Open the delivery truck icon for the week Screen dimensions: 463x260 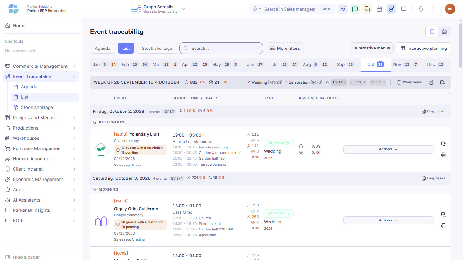click(x=443, y=82)
